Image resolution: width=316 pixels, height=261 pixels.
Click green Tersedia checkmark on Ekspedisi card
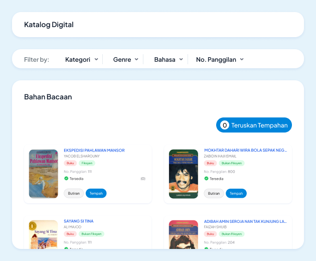(x=66, y=178)
